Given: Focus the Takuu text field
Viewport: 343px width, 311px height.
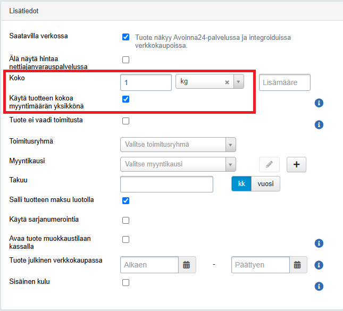Looking at the screenshot, I should coord(166,184).
